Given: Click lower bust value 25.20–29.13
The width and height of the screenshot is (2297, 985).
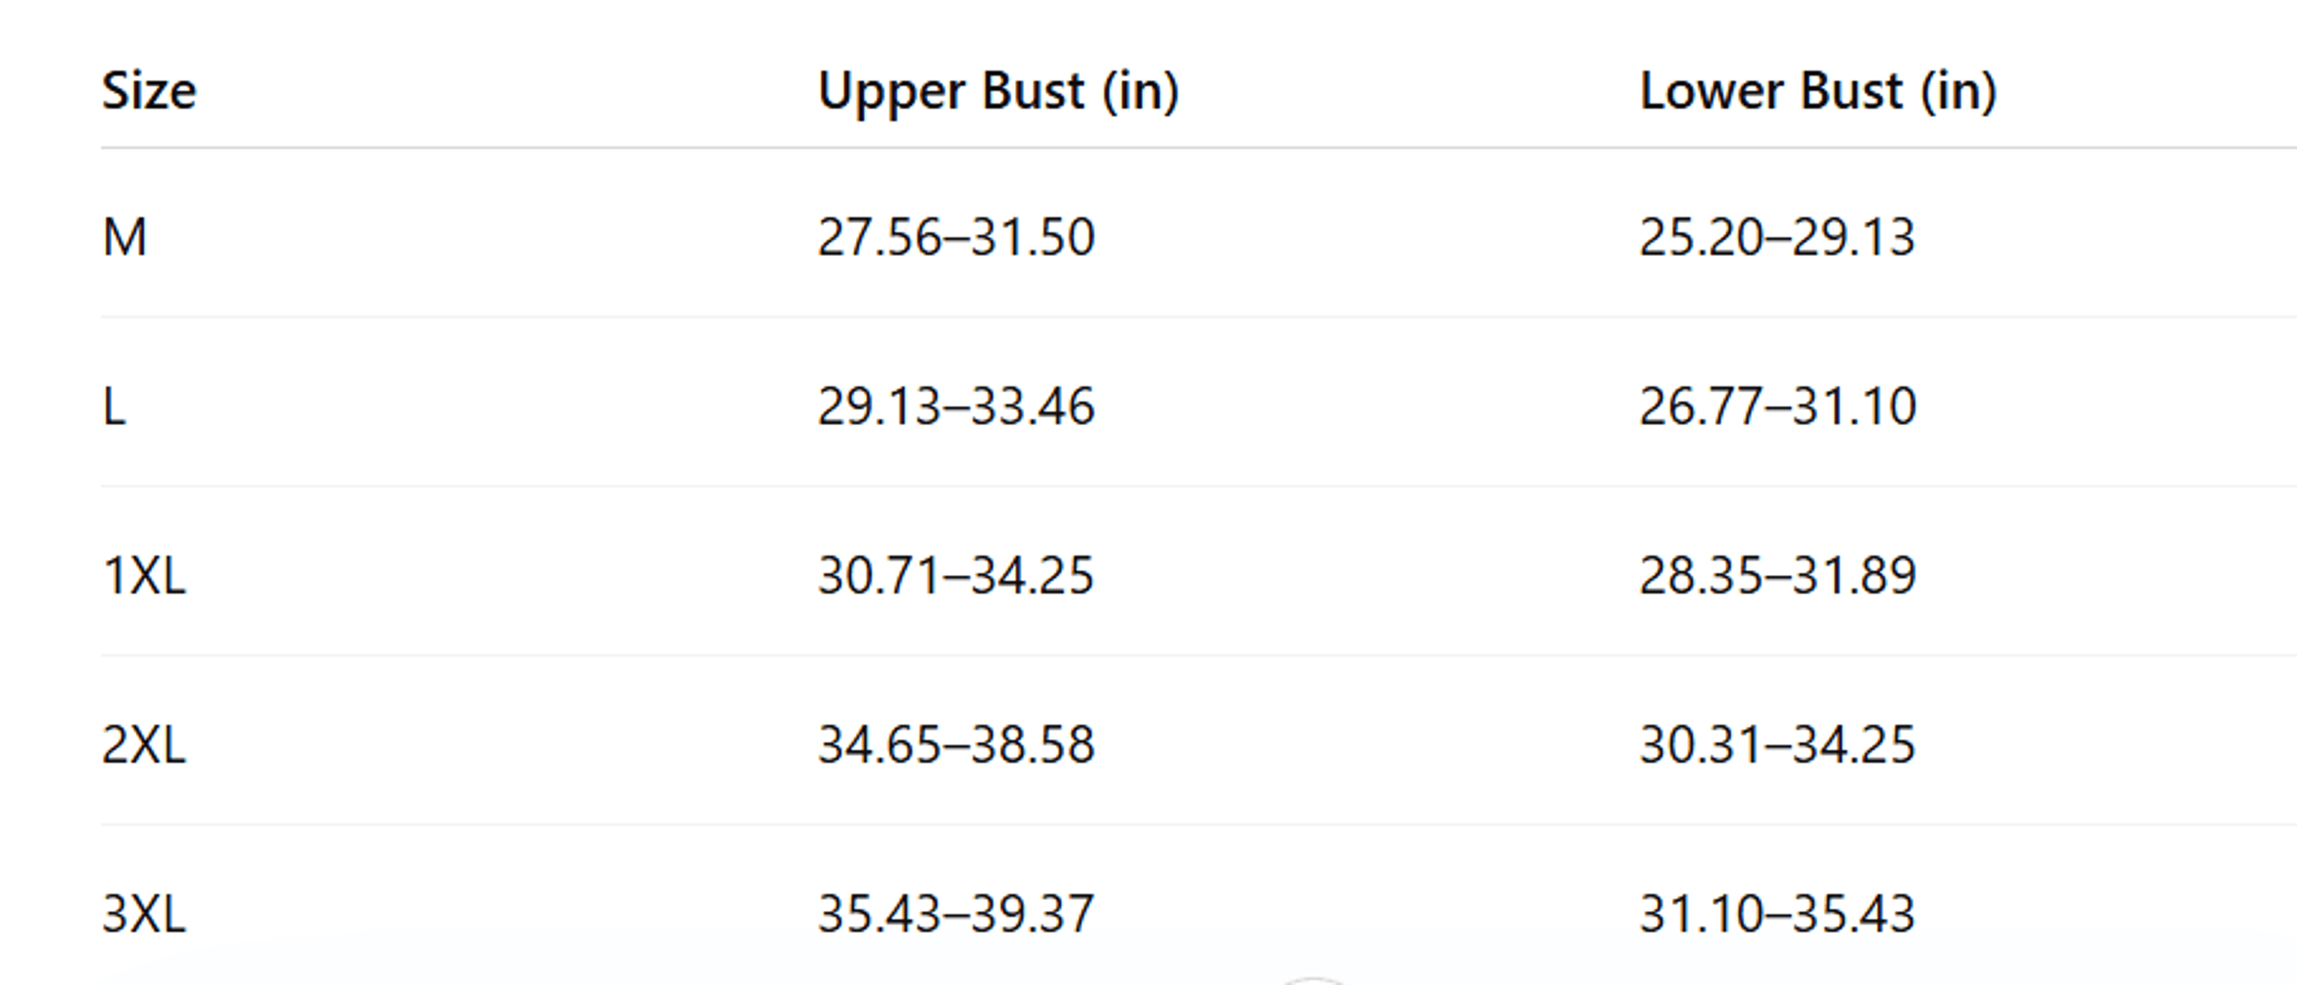Looking at the screenshot, I should [x=1777, y=237].
